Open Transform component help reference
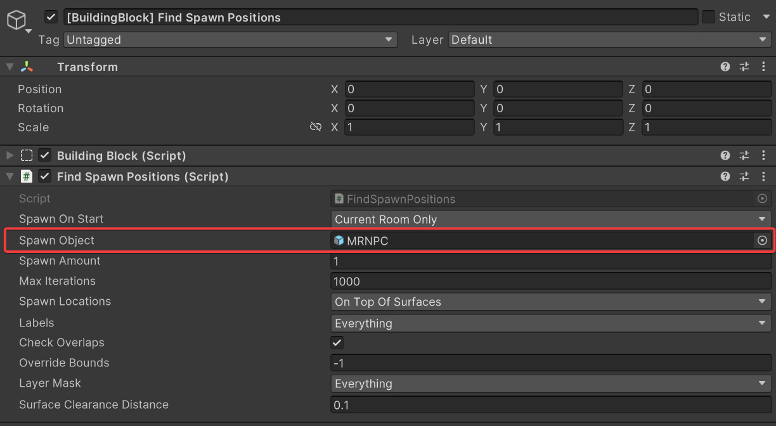 pyautogui.click(x=725, y=67)
